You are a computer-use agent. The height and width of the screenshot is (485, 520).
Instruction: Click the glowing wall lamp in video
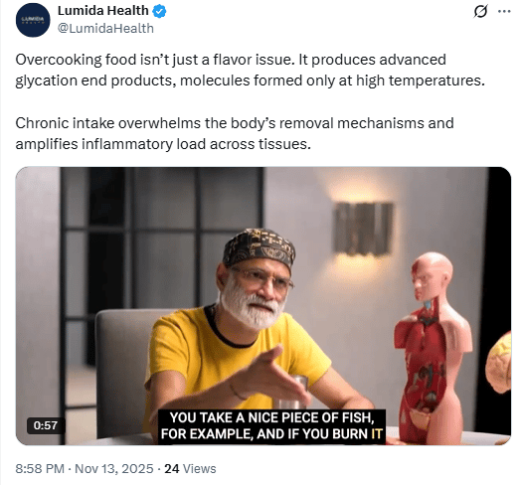pos(363,229)
